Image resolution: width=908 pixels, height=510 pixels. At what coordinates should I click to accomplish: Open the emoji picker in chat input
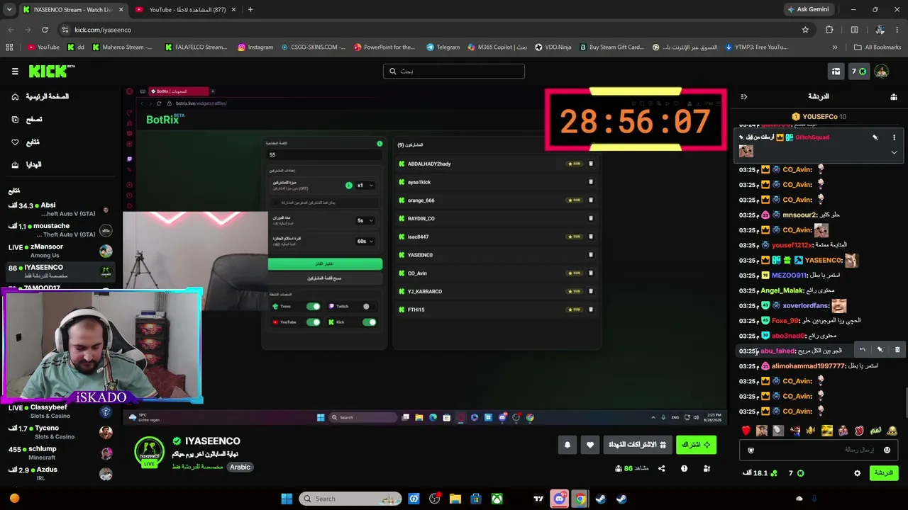tap(887, 450)
